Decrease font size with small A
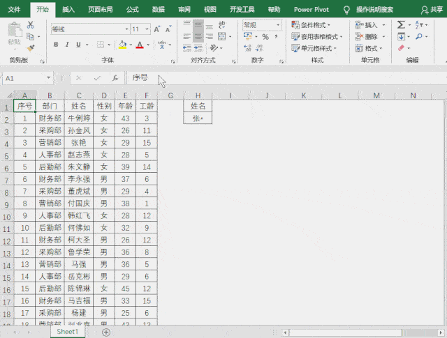 tap(168, 29)
